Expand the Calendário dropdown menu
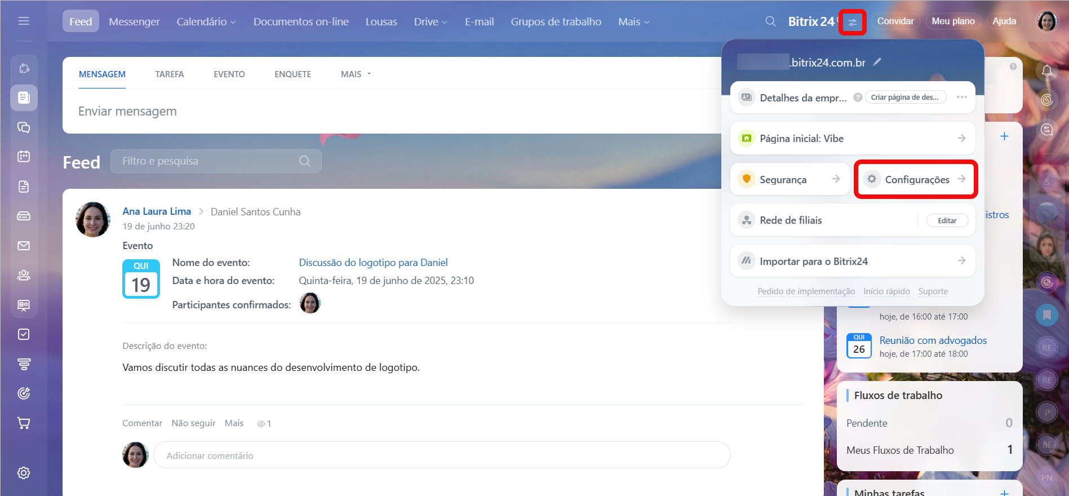The height and width of the screenshot is (496, 1069). (x=206, y=21)
